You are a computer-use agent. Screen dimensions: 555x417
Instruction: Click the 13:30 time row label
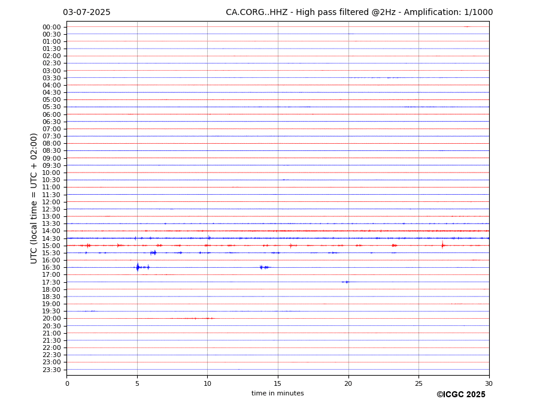[x=51, y=224]
